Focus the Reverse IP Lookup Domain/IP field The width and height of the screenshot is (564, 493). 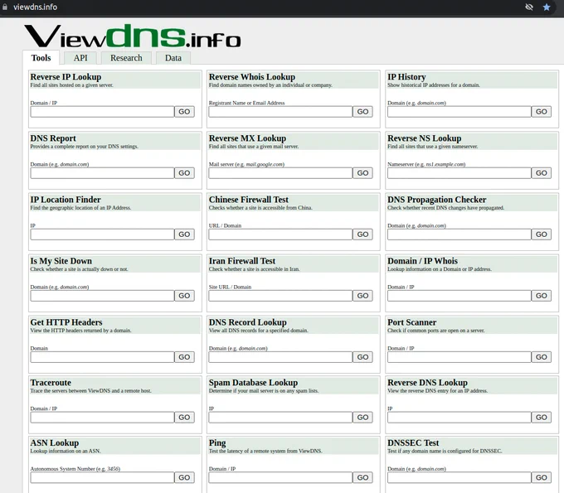102,112
